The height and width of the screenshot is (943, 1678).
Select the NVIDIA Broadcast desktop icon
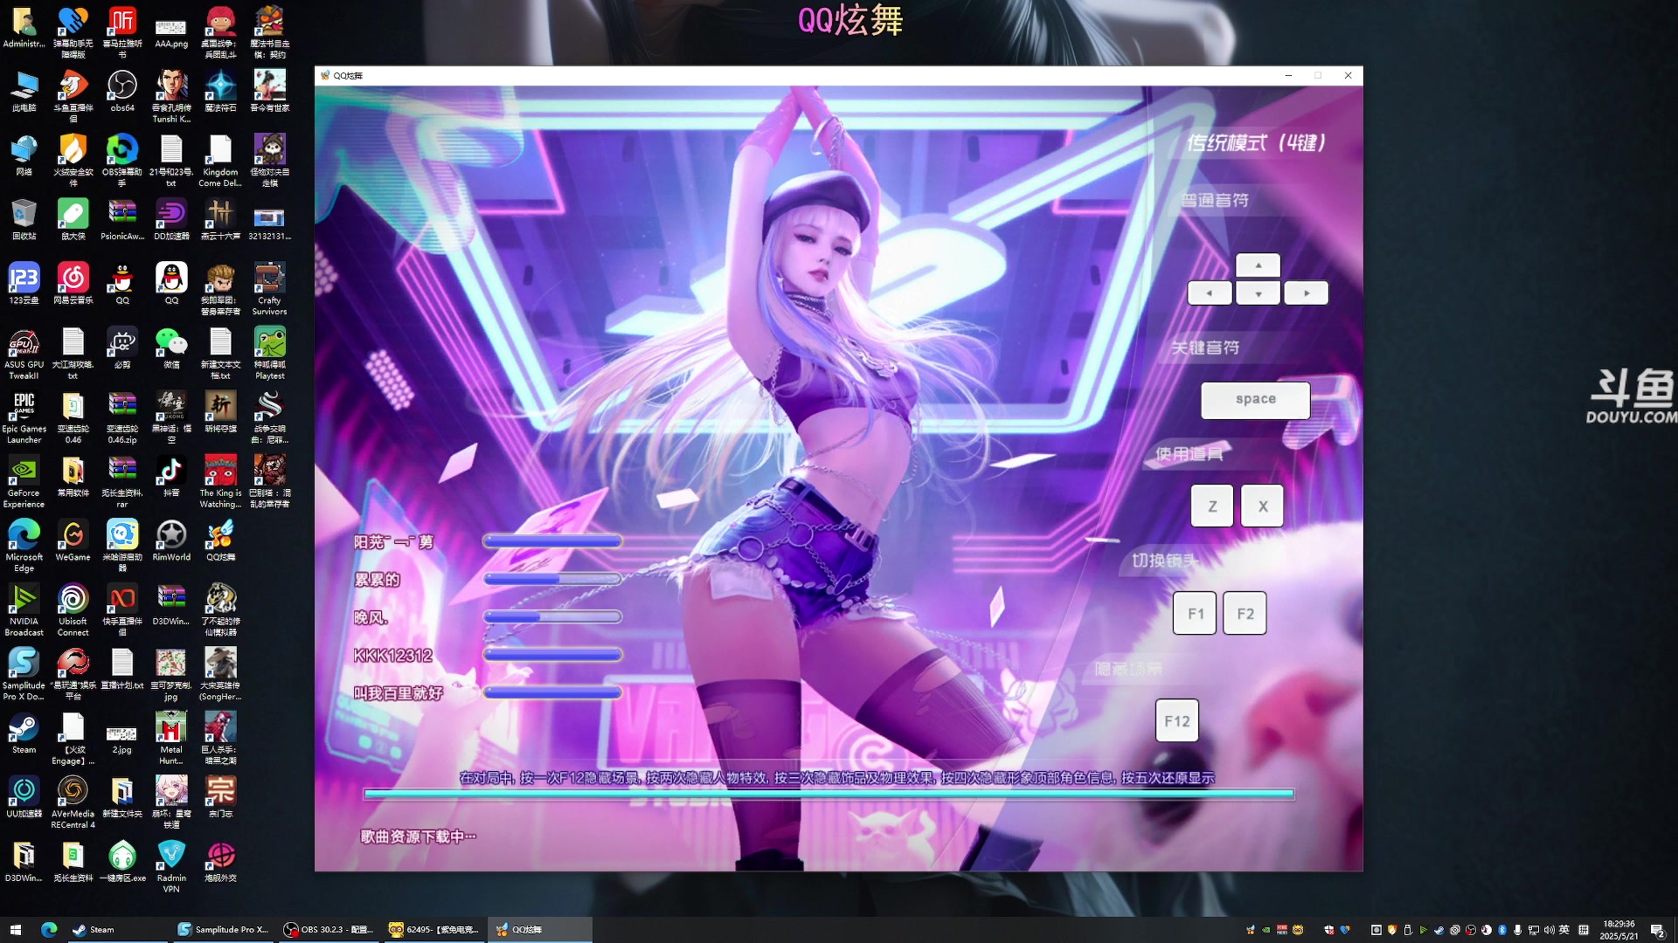24,609
